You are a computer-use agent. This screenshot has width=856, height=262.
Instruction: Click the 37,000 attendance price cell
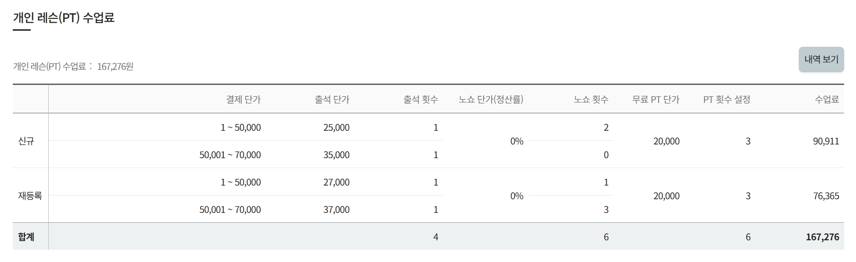pos(336,210)
